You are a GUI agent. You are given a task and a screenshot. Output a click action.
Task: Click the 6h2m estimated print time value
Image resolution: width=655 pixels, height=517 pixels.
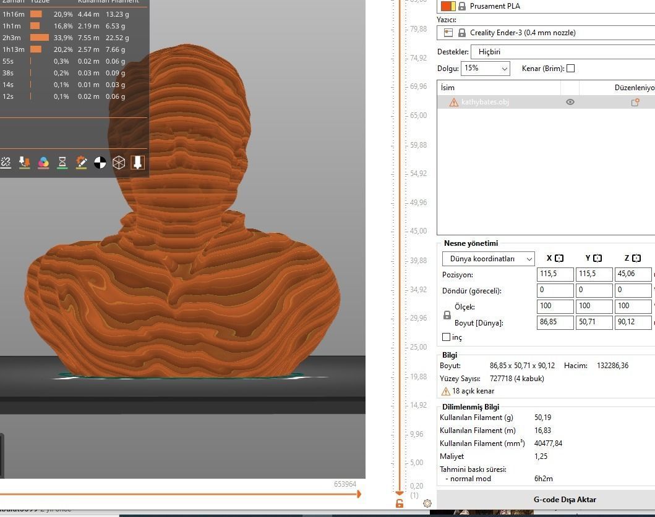click(544, 479)
